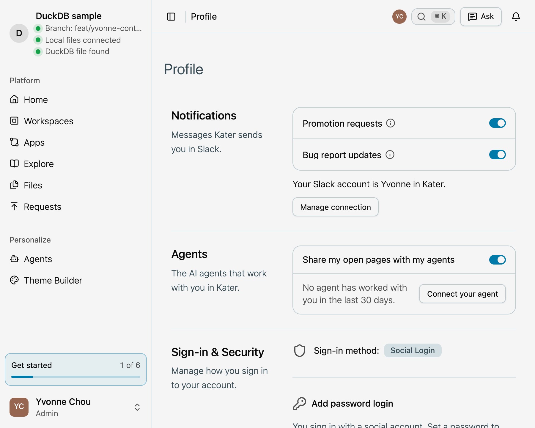Show info for Promotion requests
This screenshot has height=428, width=535.
pyautogui.click(x=391, y=123)
